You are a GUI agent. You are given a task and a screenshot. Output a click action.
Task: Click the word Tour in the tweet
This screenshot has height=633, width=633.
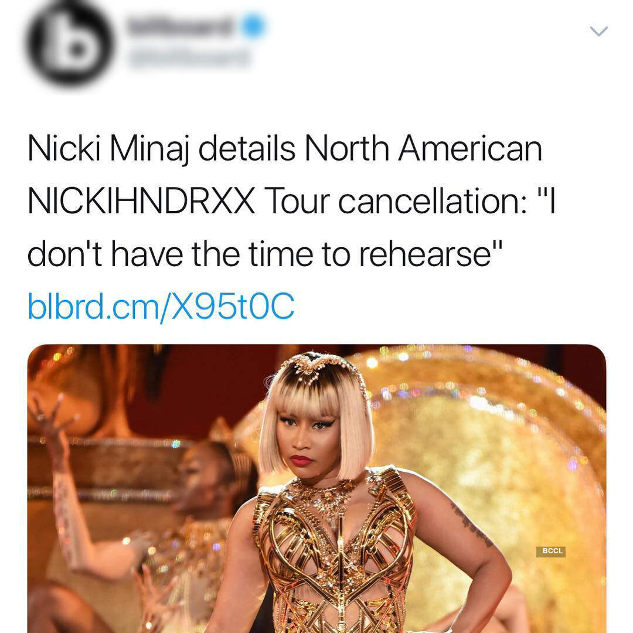[x=297, y=201]
